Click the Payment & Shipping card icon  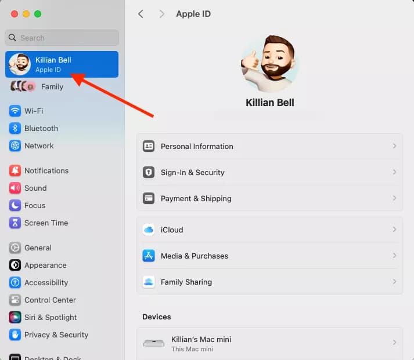149,198
